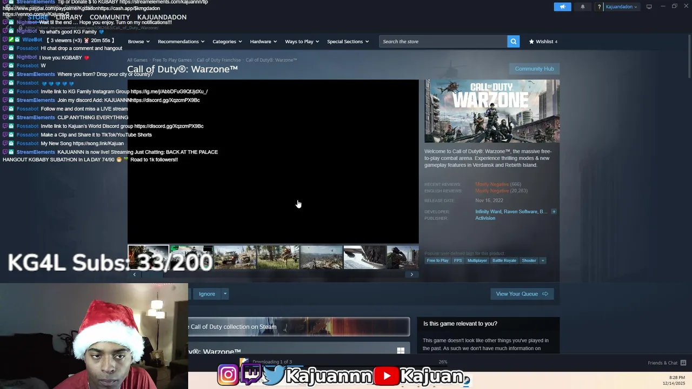Expand the Hardware menu

click(x=263, y=42)
